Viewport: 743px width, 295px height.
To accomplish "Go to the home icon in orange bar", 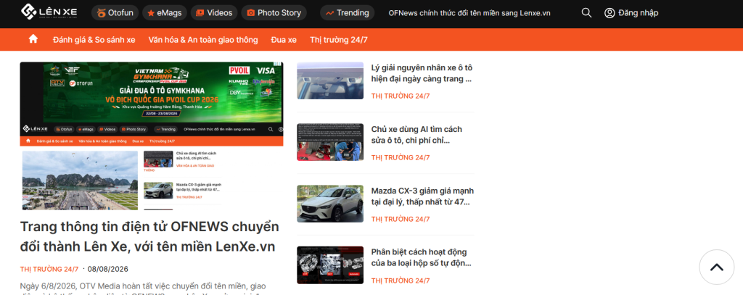I will coord(33,39).
